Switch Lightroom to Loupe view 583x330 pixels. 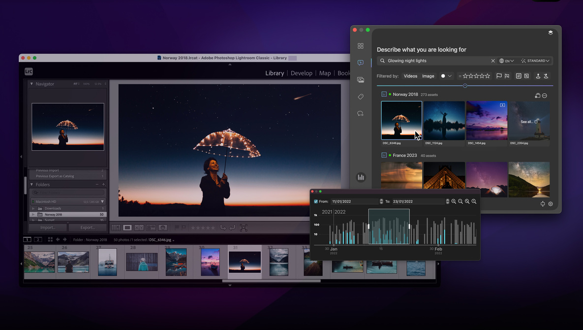click(127, 228)
